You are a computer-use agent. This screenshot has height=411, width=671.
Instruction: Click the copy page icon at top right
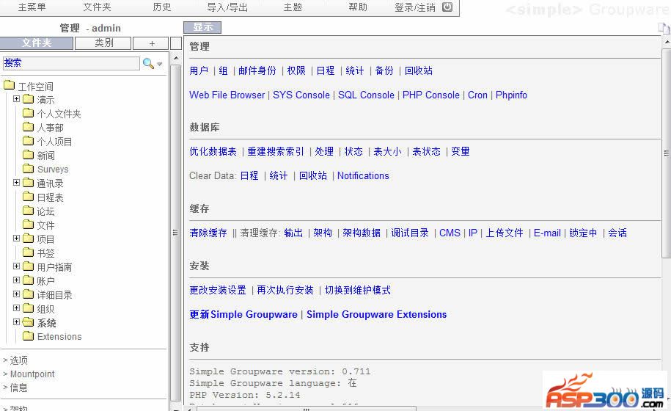tap(664, 28)
